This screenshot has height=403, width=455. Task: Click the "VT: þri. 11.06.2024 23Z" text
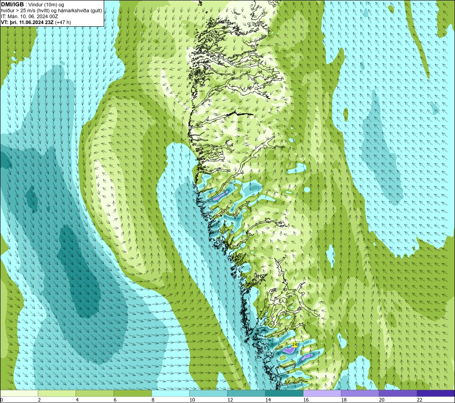pos(27,22)
